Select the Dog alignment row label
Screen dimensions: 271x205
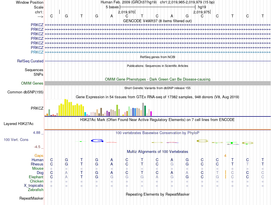[40, 173]
